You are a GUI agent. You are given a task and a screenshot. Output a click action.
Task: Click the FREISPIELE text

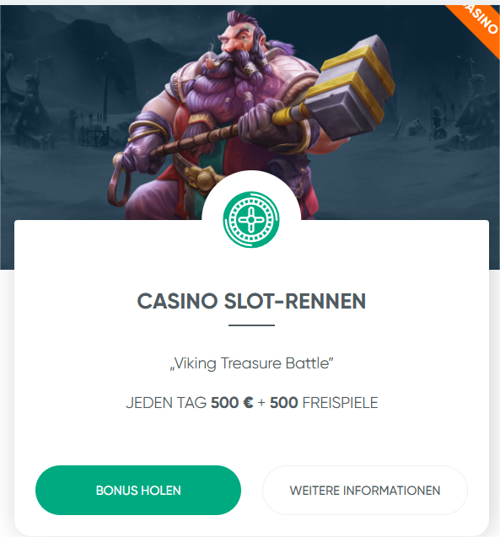tap(340, 403)
